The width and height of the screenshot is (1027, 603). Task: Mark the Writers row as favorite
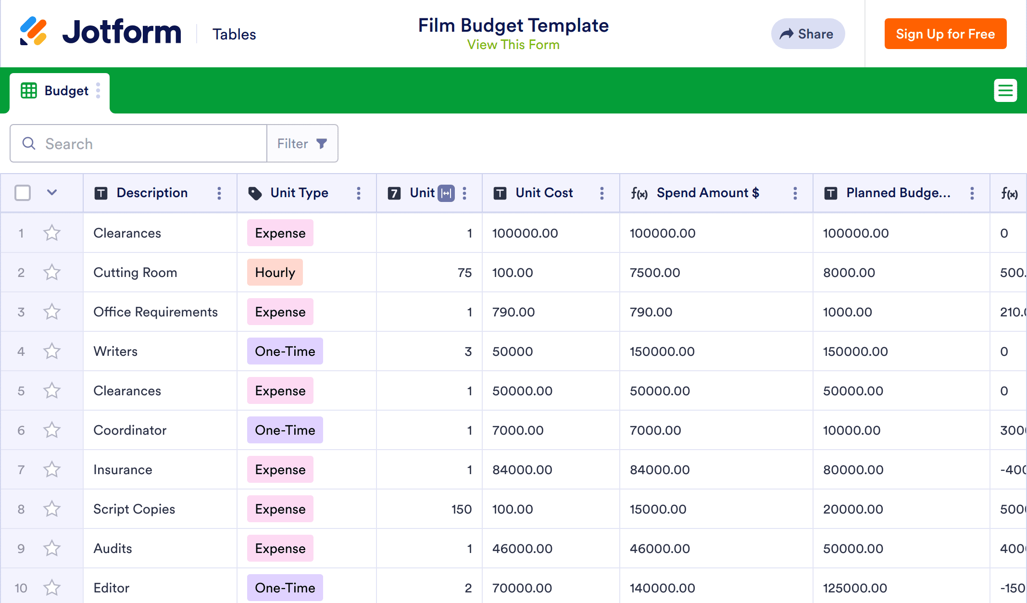point(52,352)
